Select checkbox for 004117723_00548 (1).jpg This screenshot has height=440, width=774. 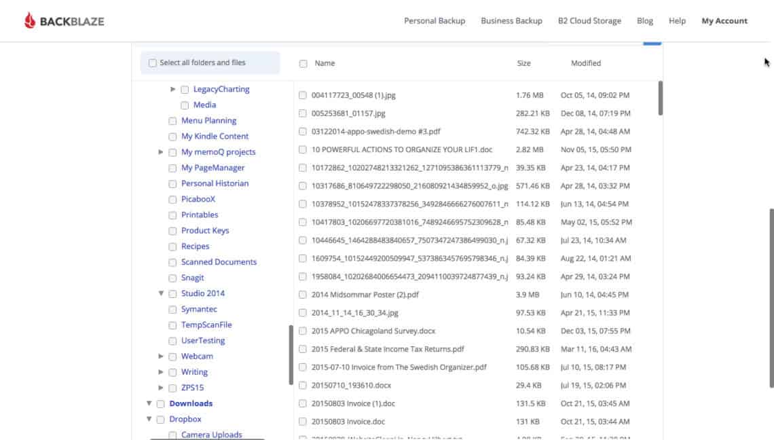pos(303,95)
